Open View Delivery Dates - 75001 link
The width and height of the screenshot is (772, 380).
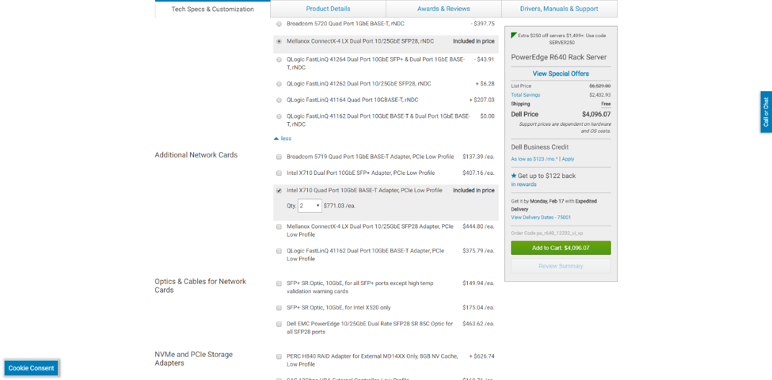tap(541, 217)
